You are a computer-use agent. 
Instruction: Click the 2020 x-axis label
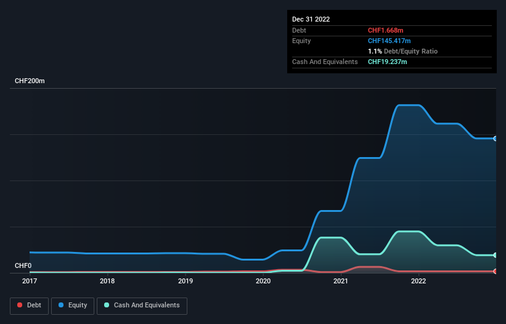[x=263, y=281]
